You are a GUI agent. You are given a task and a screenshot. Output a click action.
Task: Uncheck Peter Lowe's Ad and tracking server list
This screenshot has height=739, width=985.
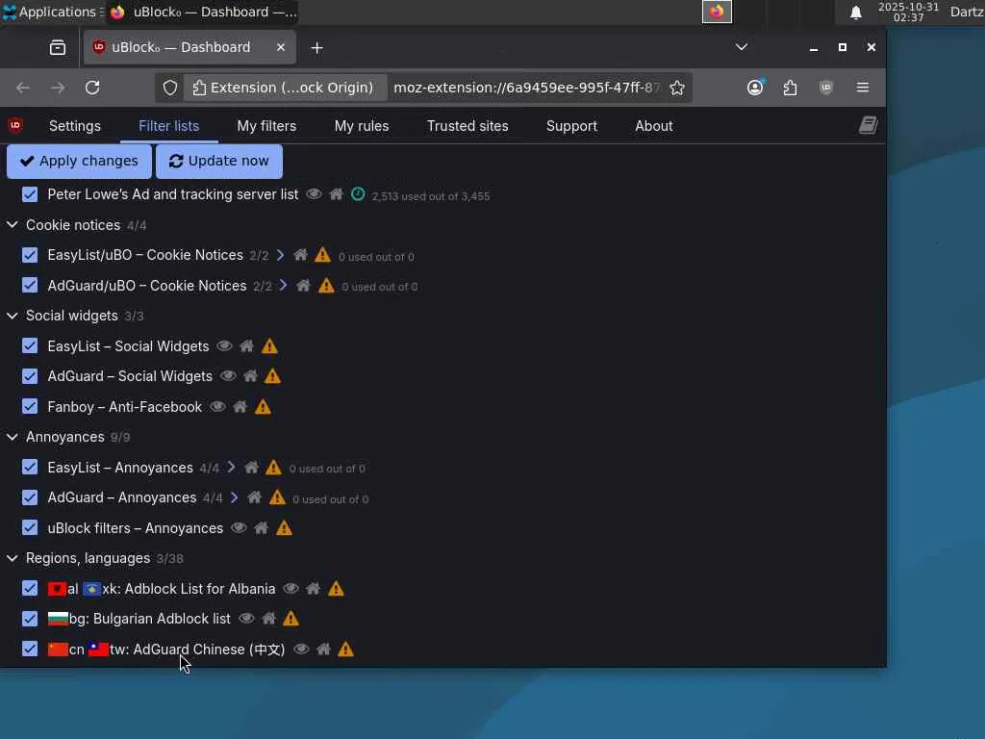30,194
